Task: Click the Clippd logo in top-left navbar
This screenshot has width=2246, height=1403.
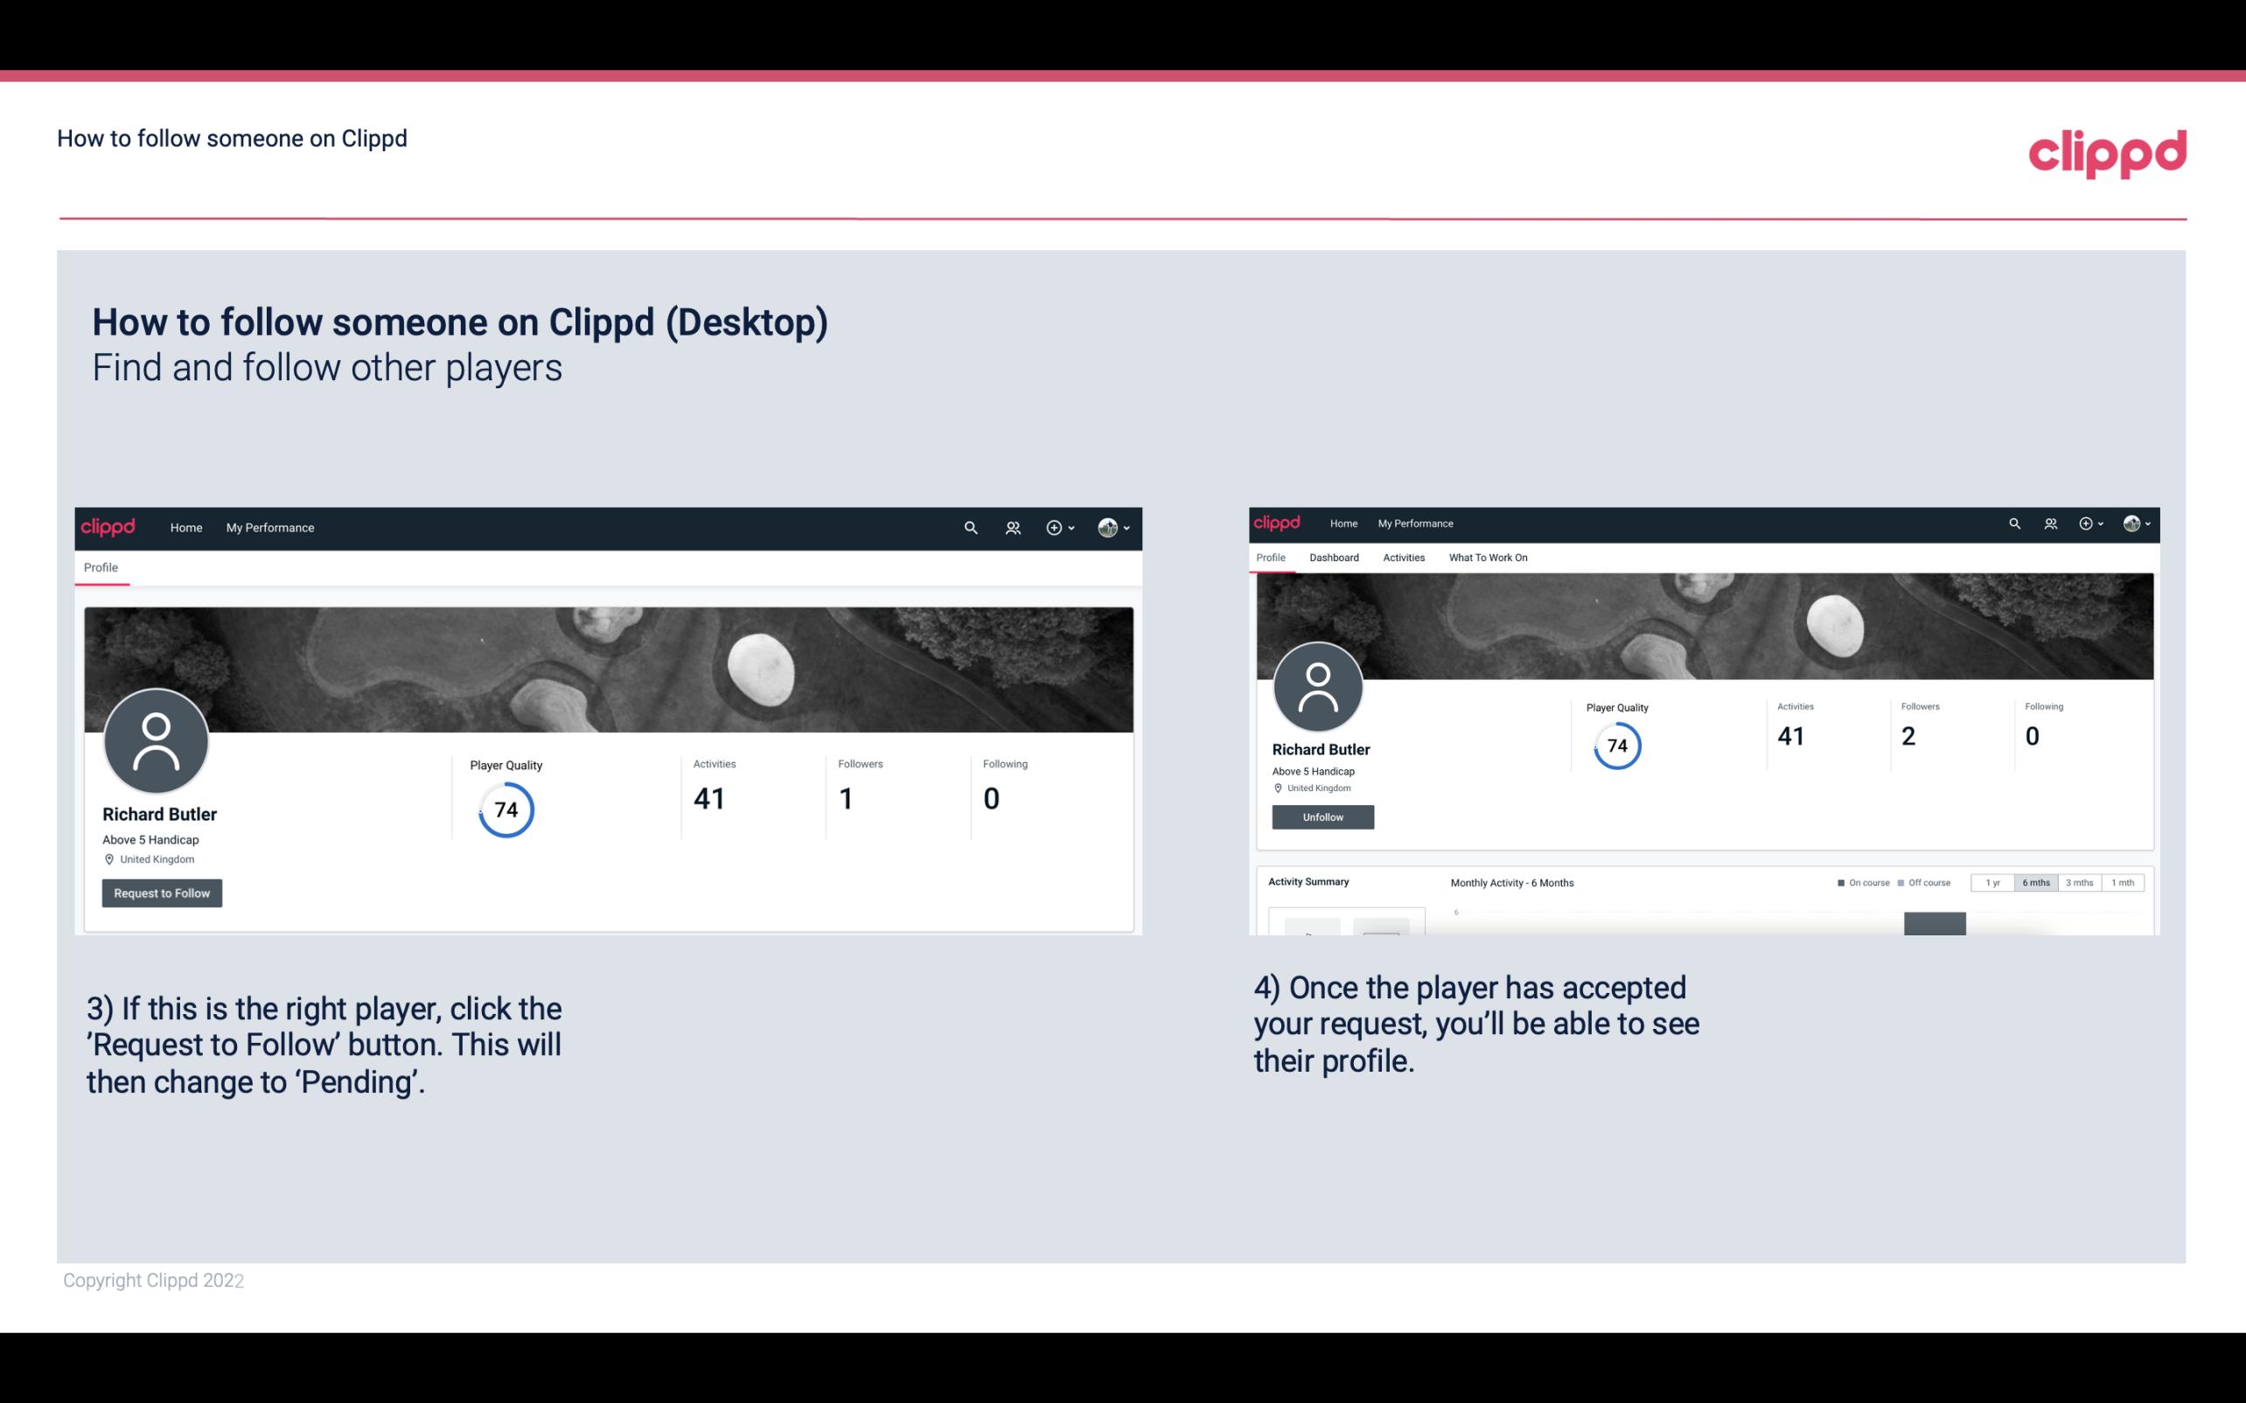Action: coord(107,525)
